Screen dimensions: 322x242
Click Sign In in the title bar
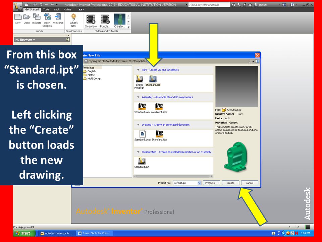click(261, 5)
